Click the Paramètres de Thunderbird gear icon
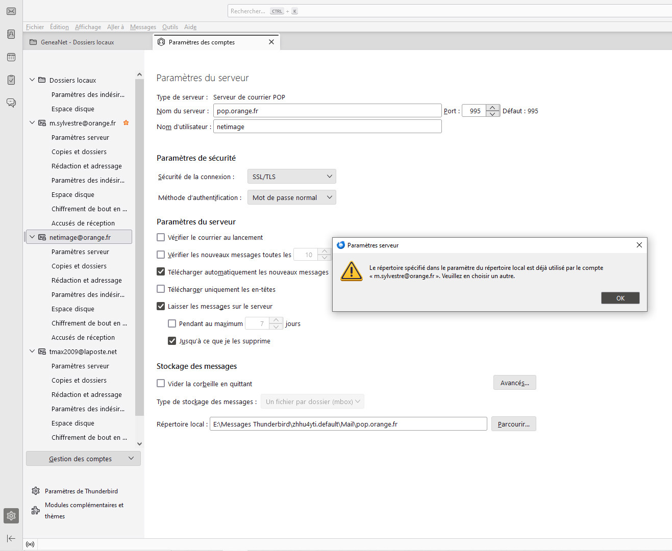Image resolution: width=672 pixels, height=551 pixels. pos(36,491)
